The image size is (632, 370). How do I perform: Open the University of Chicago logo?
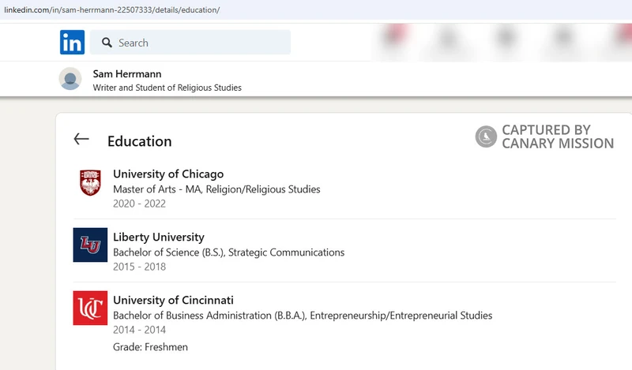[90, 182]
